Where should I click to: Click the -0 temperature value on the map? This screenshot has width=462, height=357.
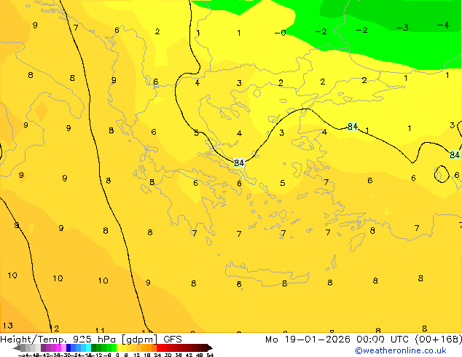pyautogui.click(x=281, y=33)
